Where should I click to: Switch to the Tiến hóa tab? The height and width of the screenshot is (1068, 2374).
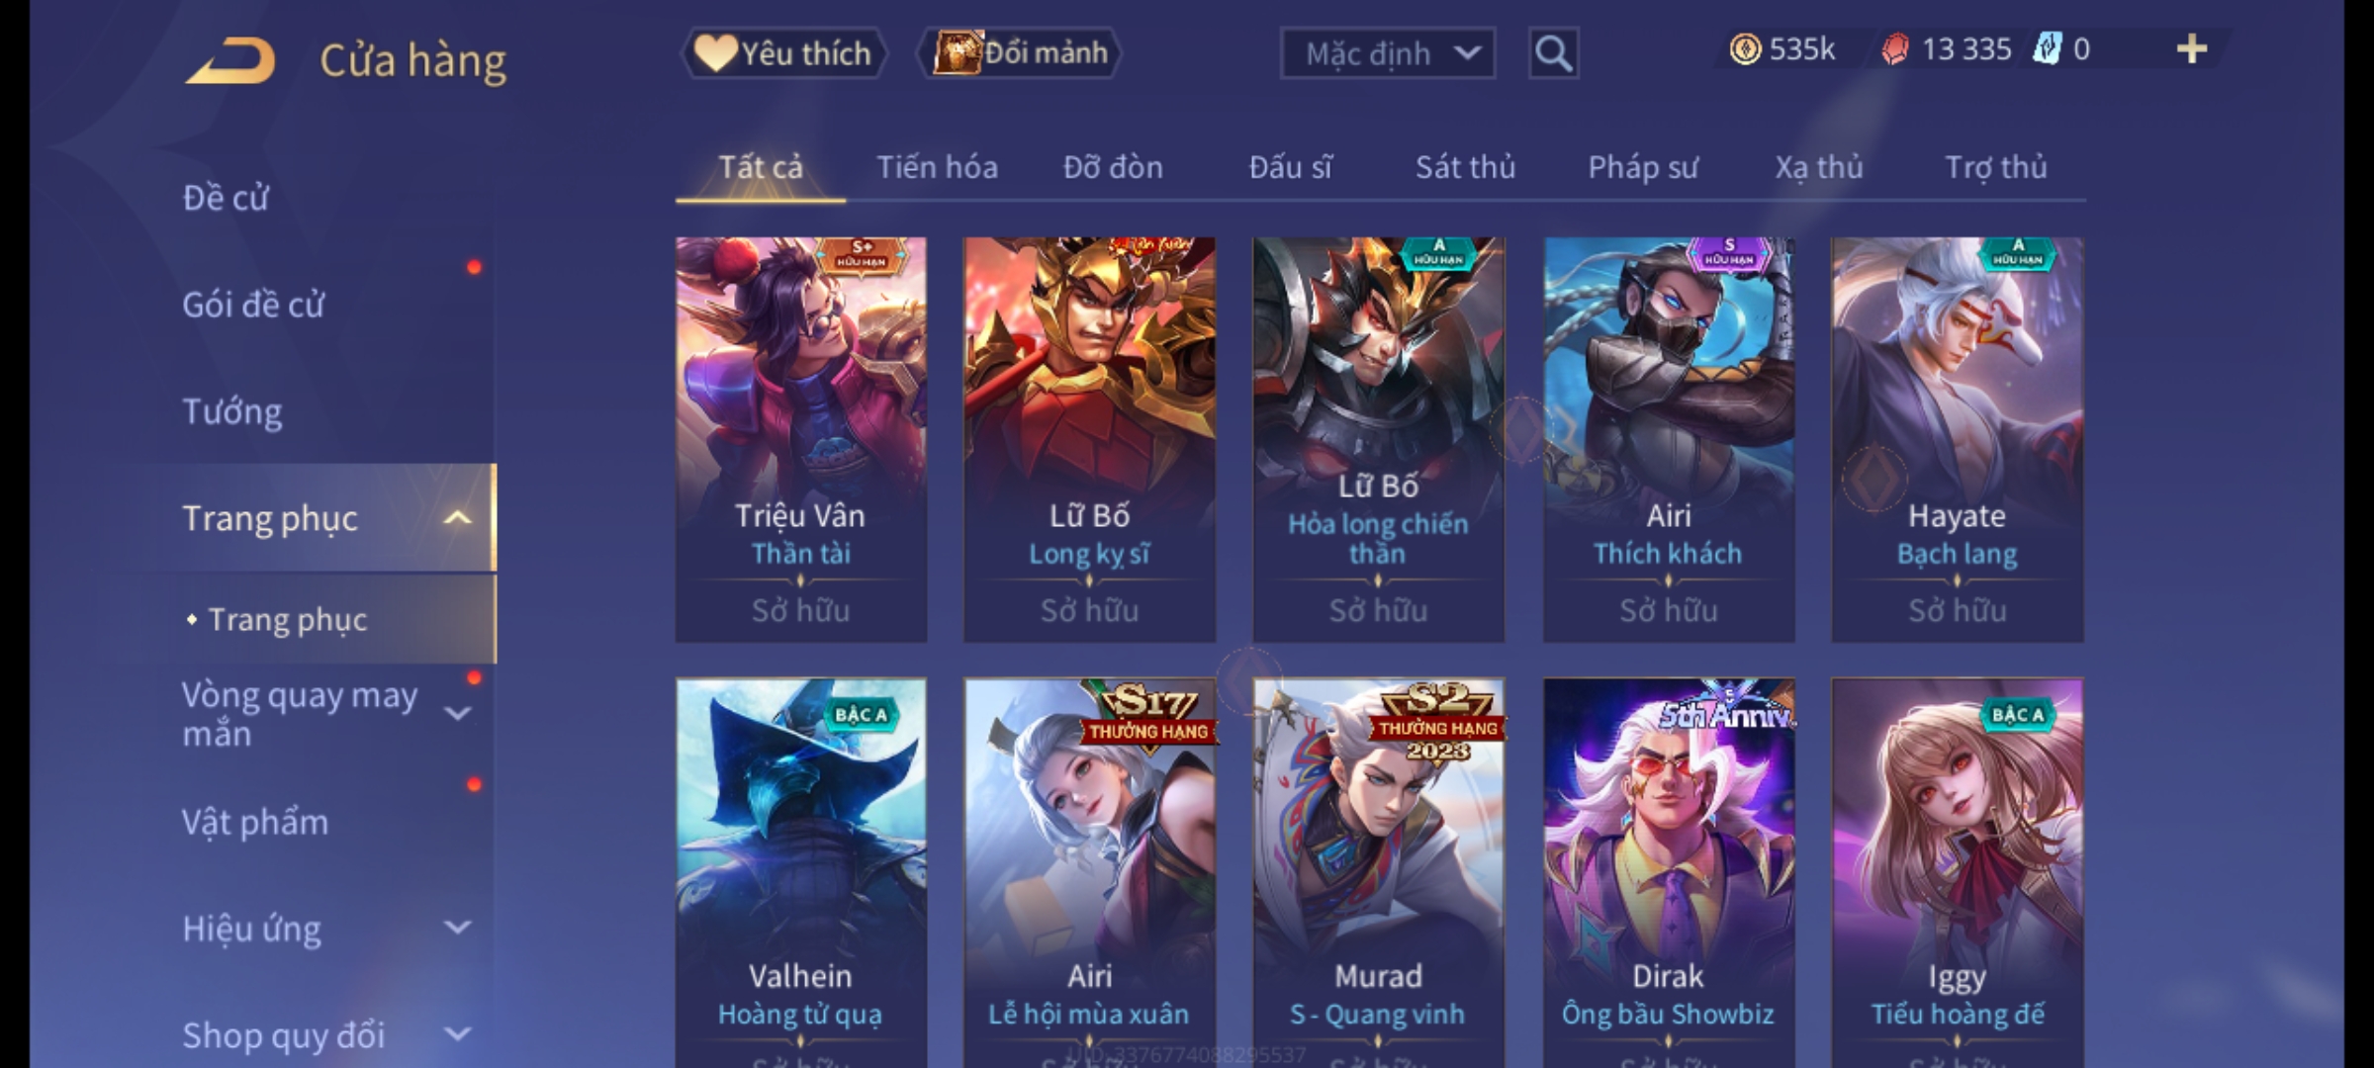coord(937,167)
